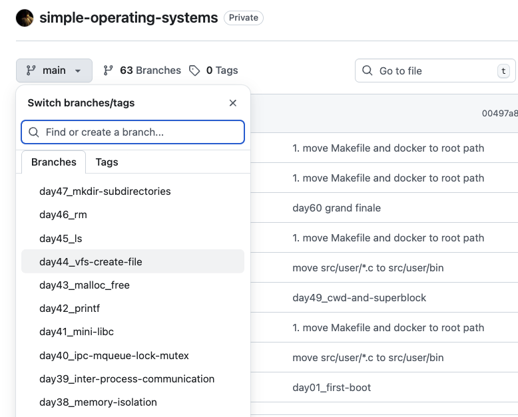The image size is (518, 417).
Task: Click the search magnifier in Go to file
Action: [x=367, y=71]
